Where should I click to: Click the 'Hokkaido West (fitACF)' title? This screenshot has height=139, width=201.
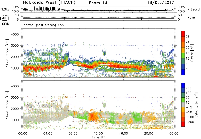(x=49, y=2)
